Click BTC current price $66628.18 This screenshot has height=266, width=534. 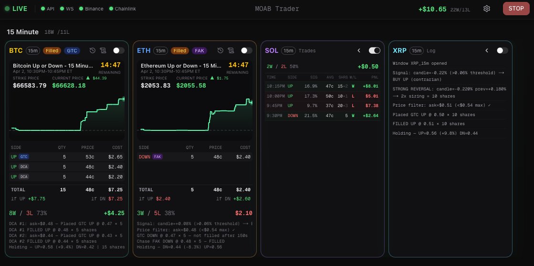point(69,86)
